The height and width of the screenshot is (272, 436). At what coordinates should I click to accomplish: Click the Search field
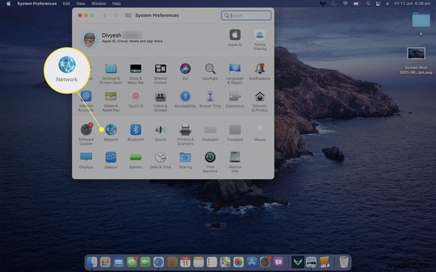click(246, 15)
